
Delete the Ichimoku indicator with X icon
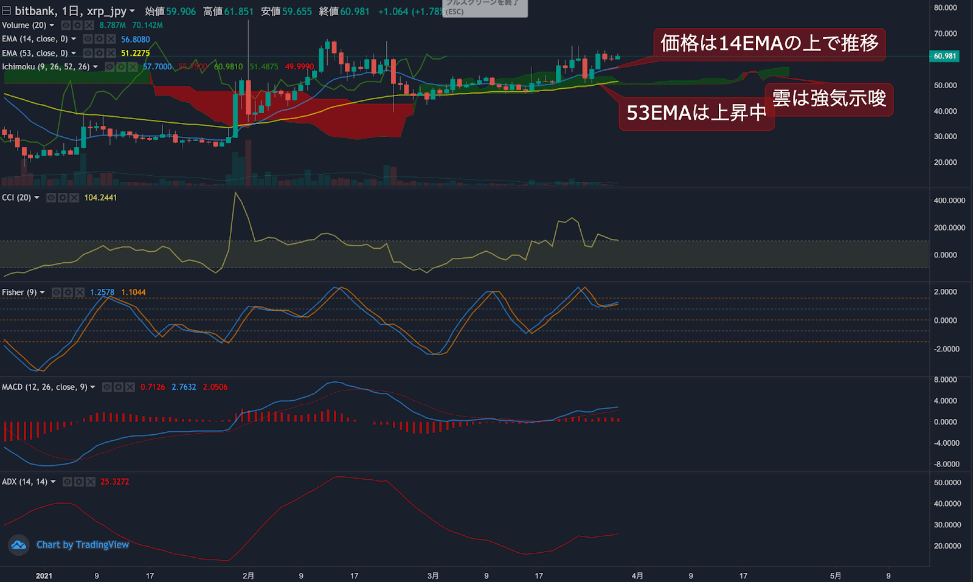[133, 67]
